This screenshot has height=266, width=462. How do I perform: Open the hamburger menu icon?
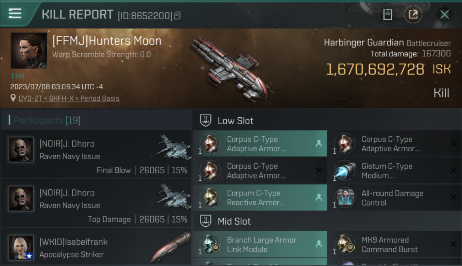[x=15, y=14]
